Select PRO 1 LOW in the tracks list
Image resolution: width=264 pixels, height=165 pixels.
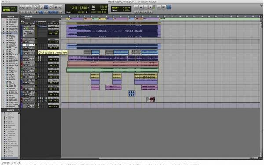click(x=13, y=48)
